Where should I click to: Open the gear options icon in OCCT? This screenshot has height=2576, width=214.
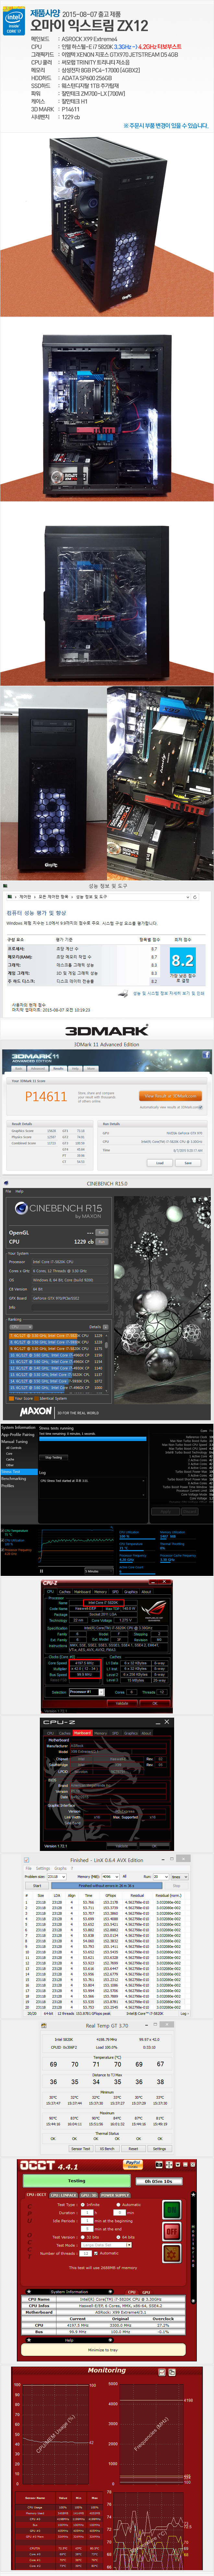point(172,2254)
